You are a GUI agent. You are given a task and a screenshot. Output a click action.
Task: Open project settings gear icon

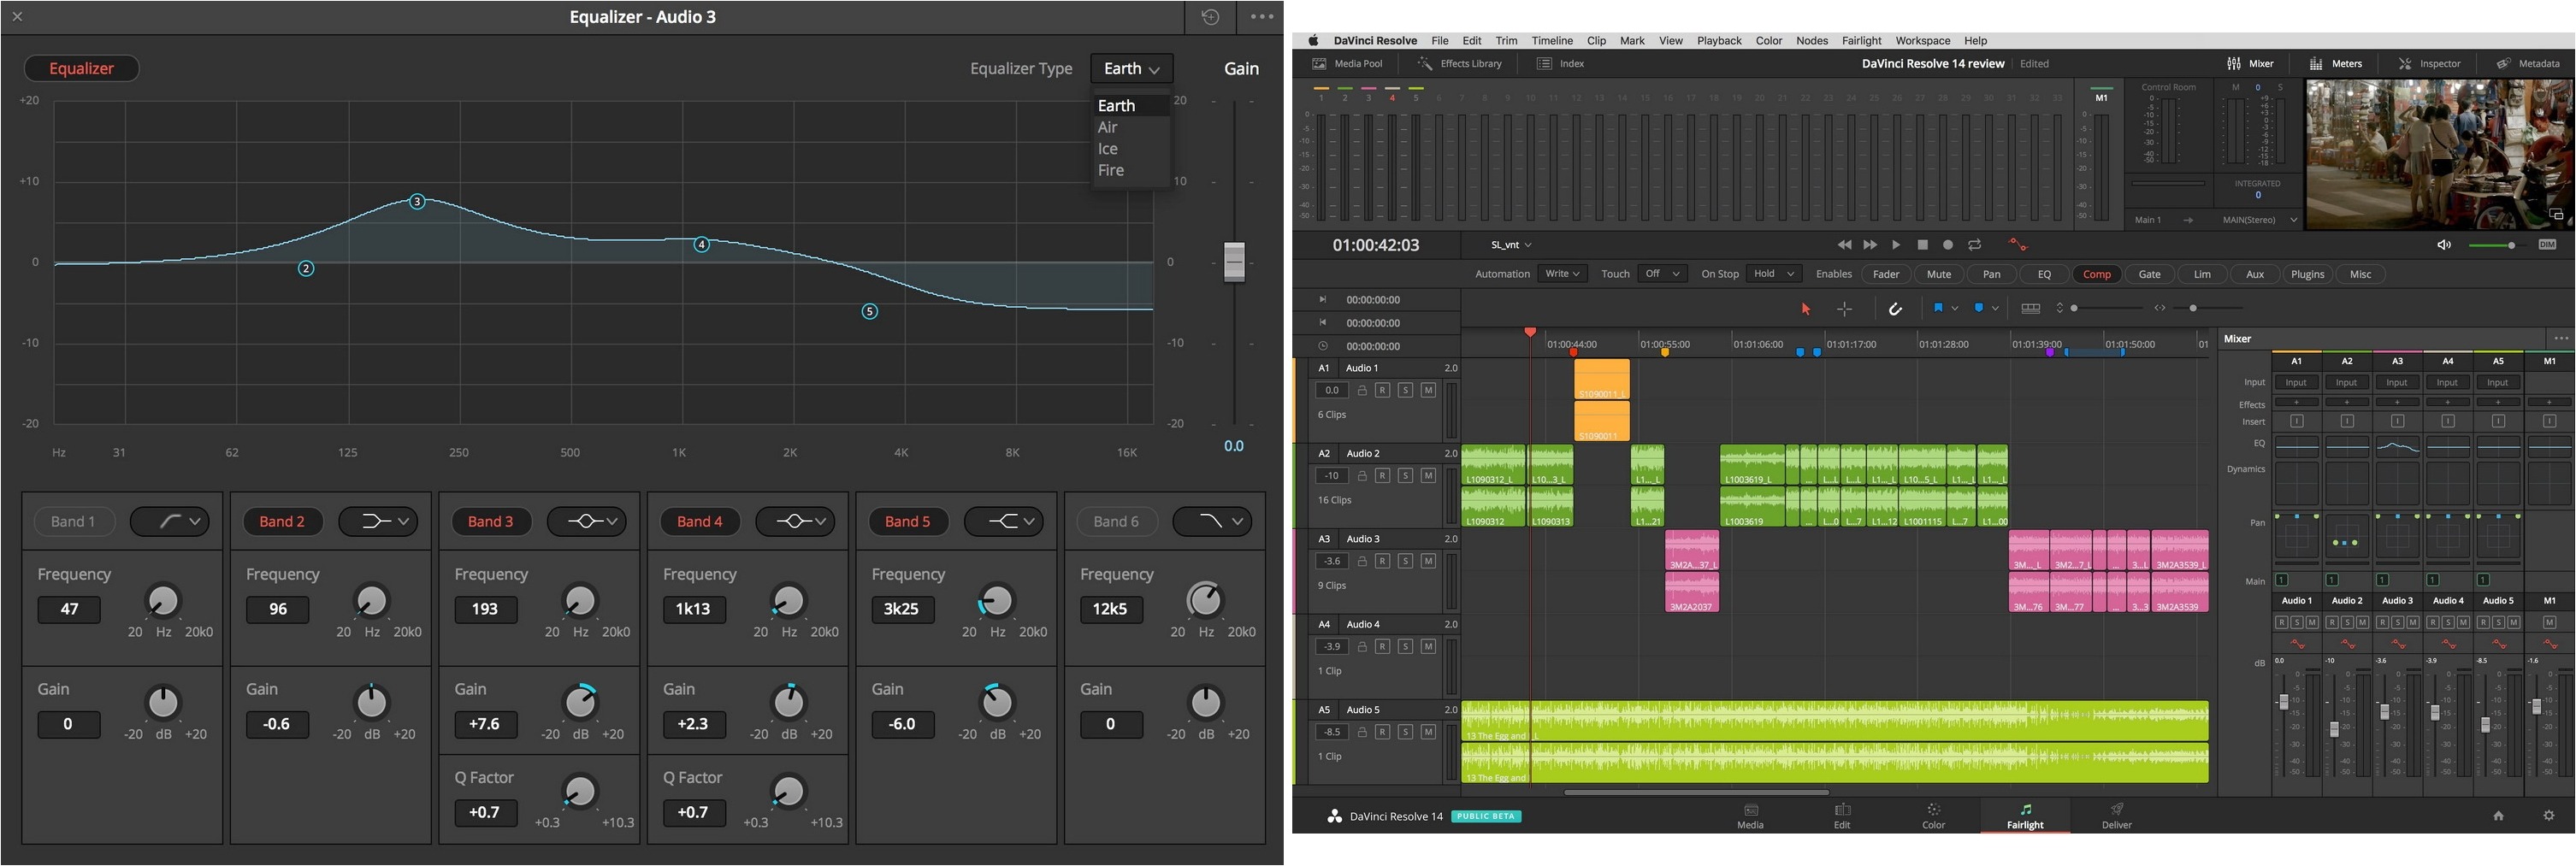(x=2548, y=816)
